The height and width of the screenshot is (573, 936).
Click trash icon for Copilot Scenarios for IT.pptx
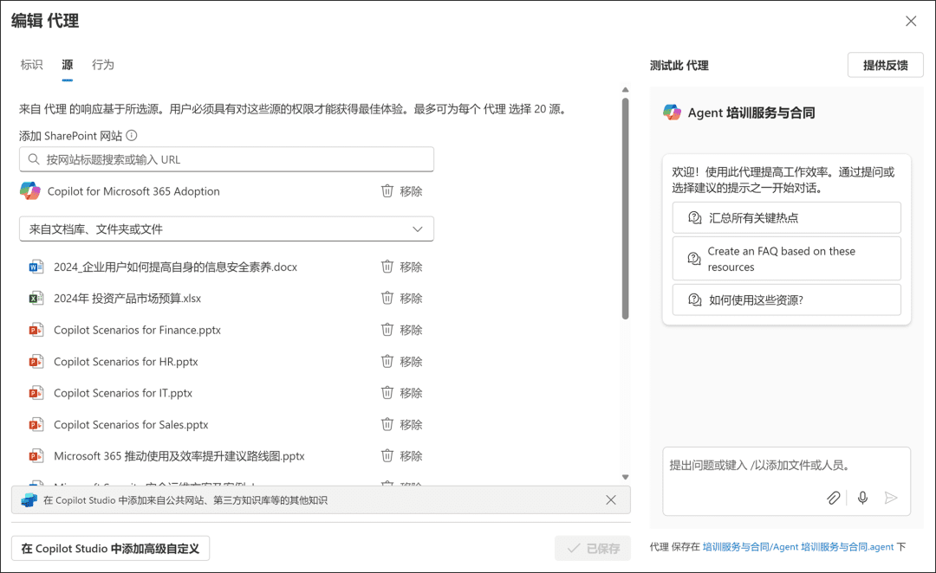pyautogui.click(x=387, y=392)
